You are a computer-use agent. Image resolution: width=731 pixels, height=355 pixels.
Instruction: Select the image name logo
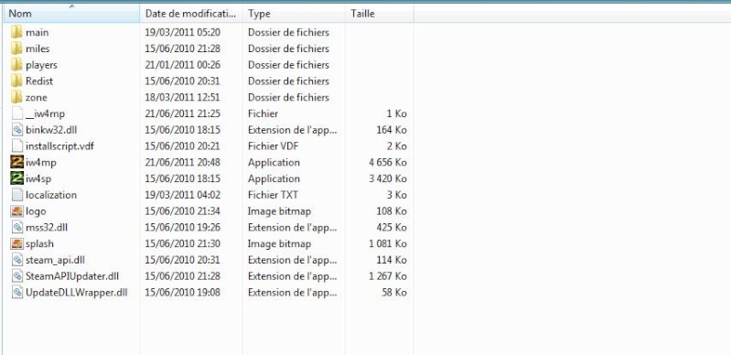(36, 211)
